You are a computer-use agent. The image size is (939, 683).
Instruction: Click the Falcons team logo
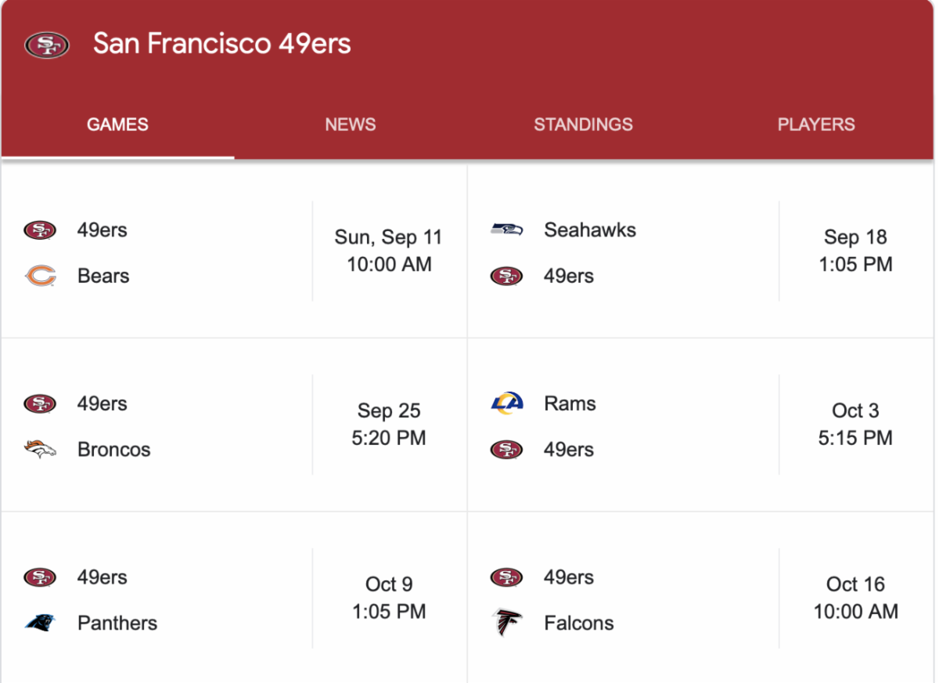pos(506,623)
